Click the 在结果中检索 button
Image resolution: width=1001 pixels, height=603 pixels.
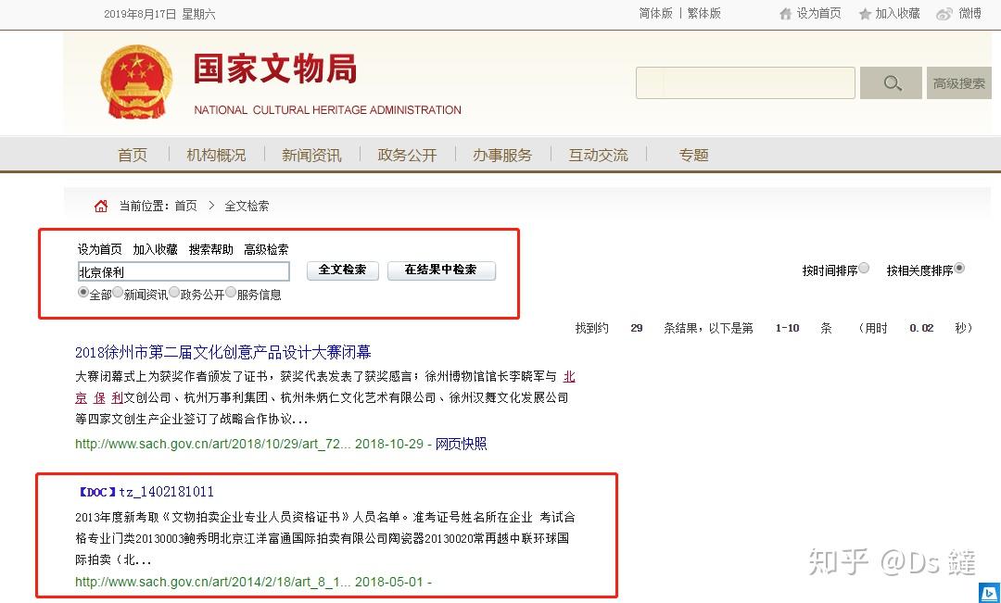click(442, 270)
